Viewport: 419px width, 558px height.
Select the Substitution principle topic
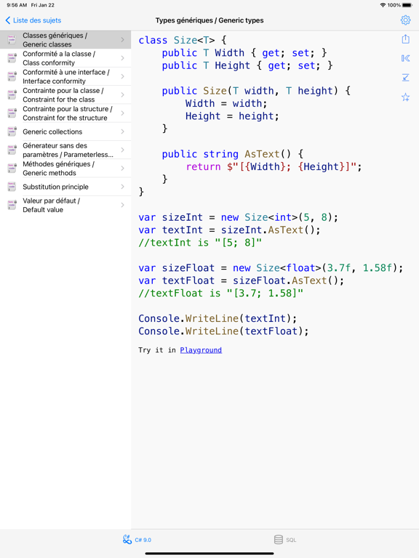(x=65, y=187)
